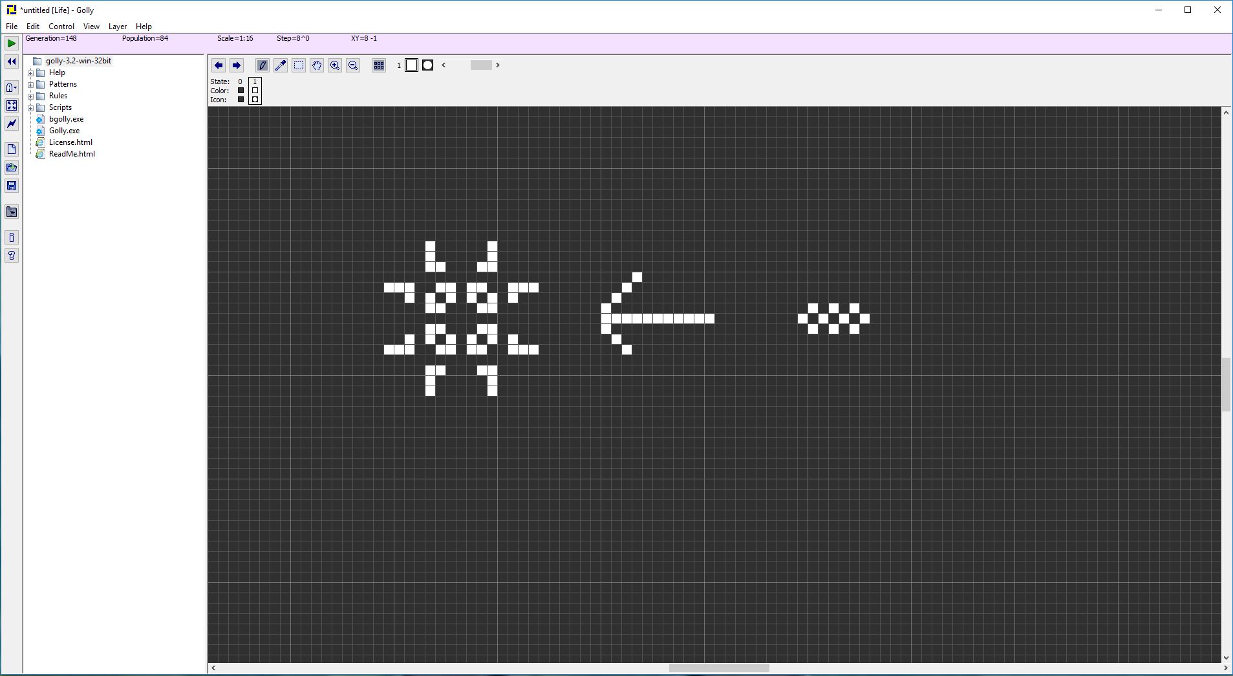Open the Control menu
The image size is (1233, 676).
(x=61, y=27)
